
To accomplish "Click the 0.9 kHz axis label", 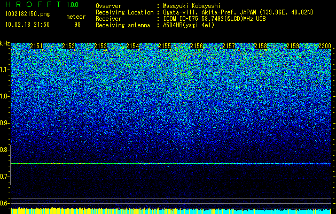I will [x=4, y=123].
